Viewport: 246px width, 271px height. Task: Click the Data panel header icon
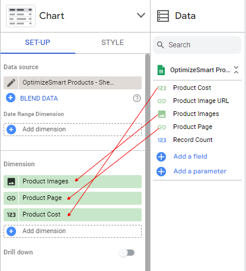163,16
